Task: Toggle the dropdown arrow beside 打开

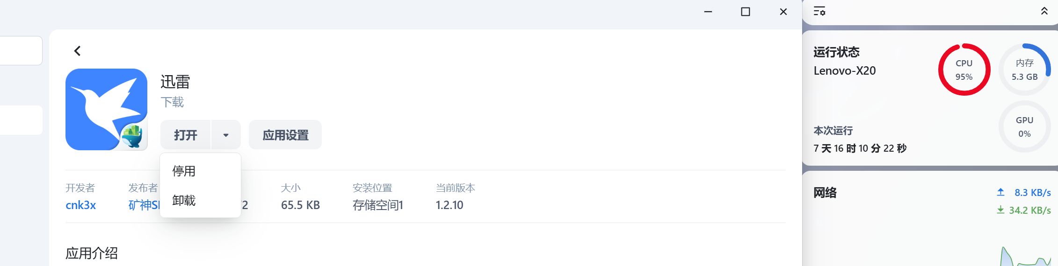Action: [226, 135]
